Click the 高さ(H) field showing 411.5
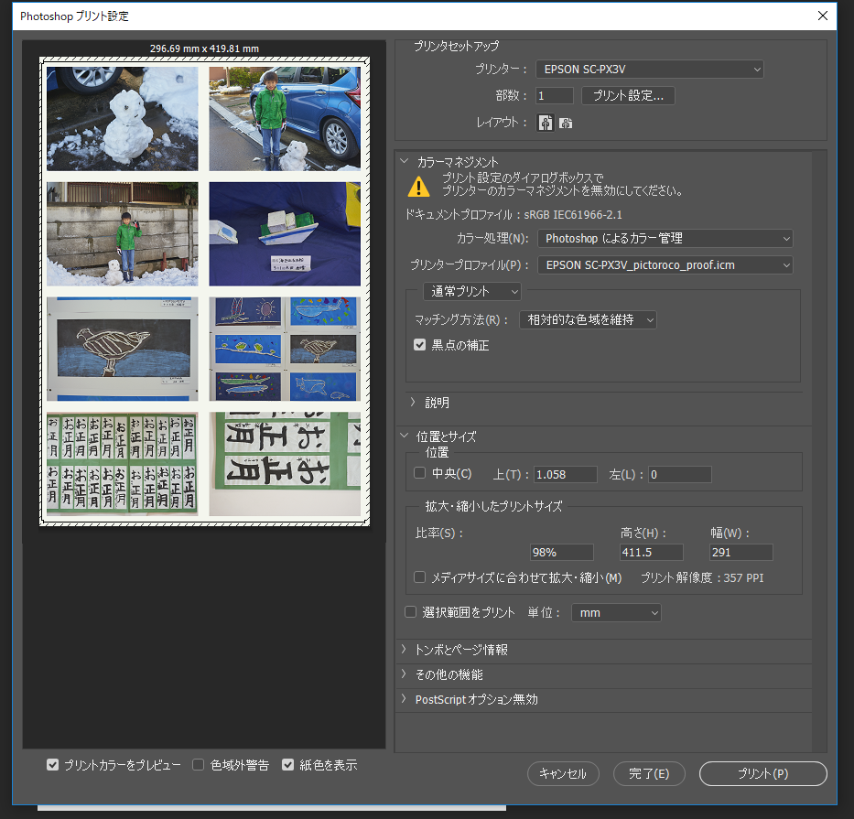This screenshot has height=819, width=854. (x=652, y=552)
